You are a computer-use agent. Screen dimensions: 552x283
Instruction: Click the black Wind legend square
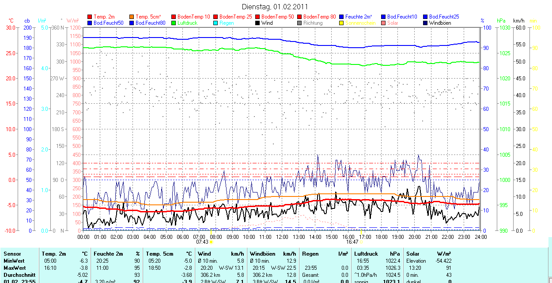258,23
